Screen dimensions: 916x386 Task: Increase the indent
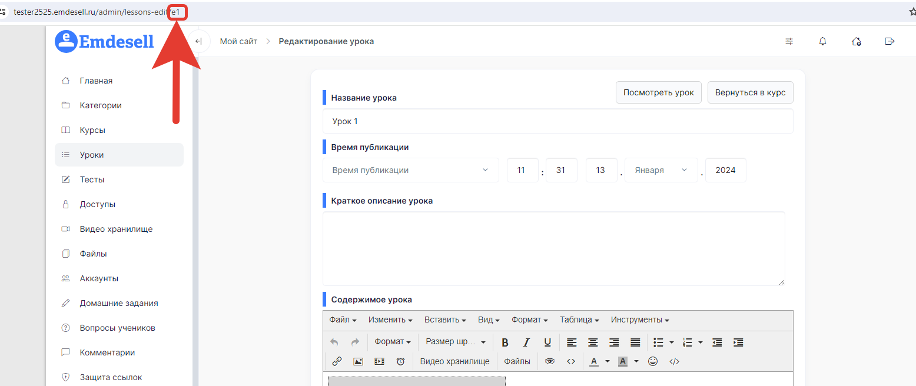pos(738,342)
